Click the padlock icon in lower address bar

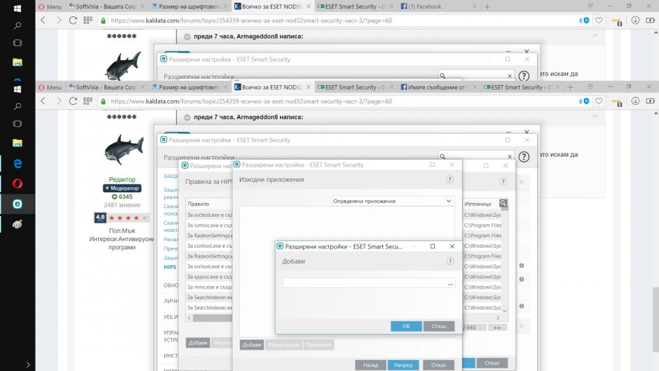coord(103,101)
